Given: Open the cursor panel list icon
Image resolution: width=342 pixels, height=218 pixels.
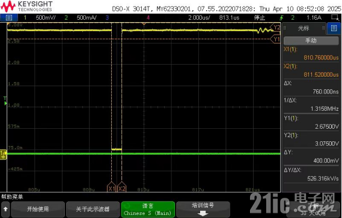Looking at the screenshot, I should pyautogui.click(x=334, y=28).
